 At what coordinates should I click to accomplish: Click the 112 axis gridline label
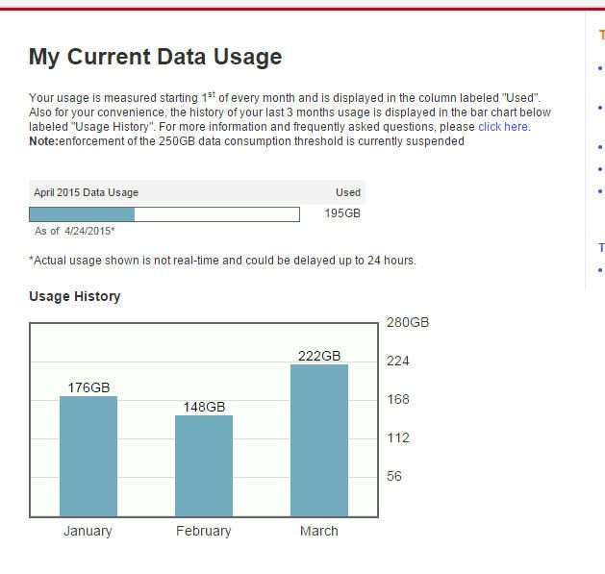click(x=398, y=437)
